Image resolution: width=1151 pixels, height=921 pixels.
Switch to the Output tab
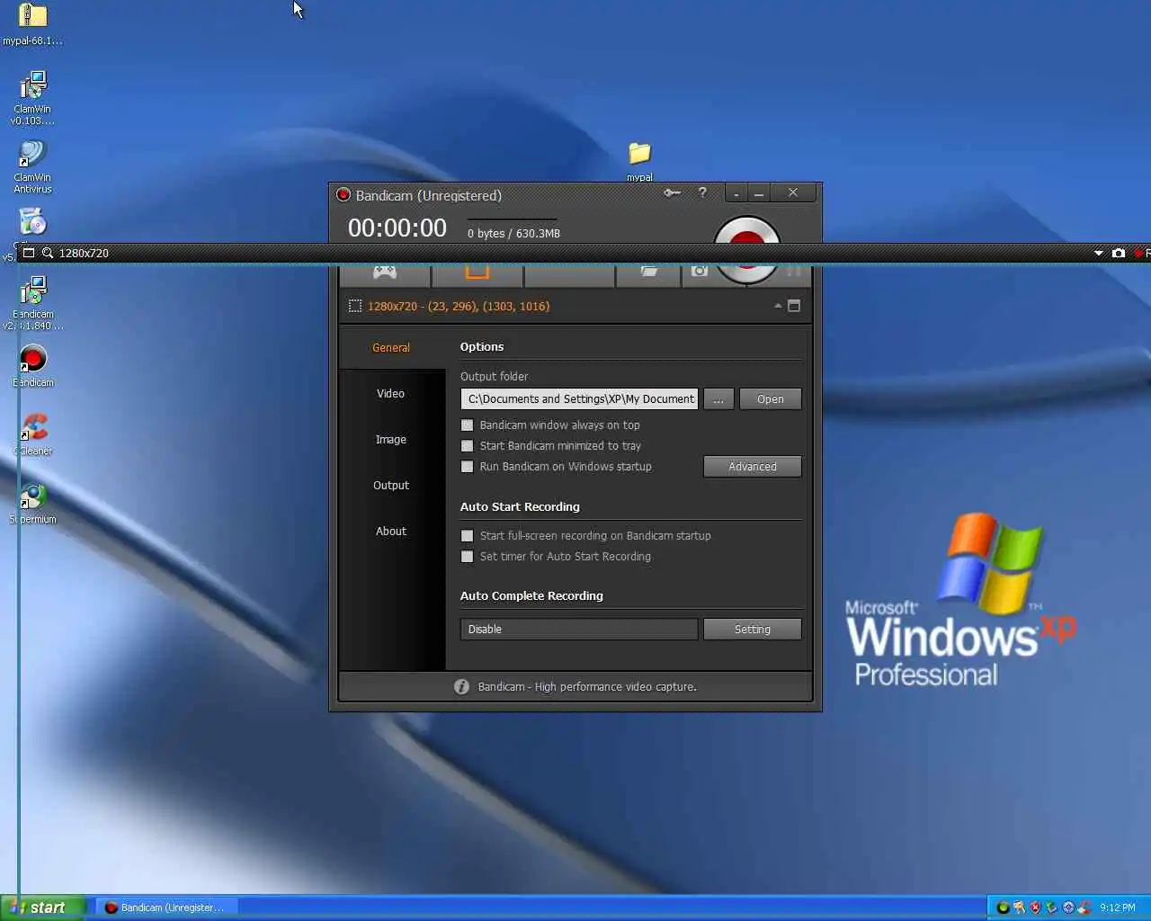coord(391,485)
